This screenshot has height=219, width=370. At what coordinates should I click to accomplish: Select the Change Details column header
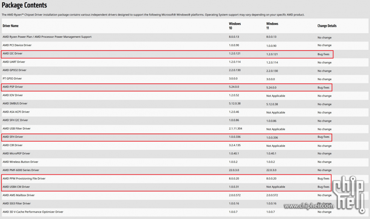(x=327, y=26)
